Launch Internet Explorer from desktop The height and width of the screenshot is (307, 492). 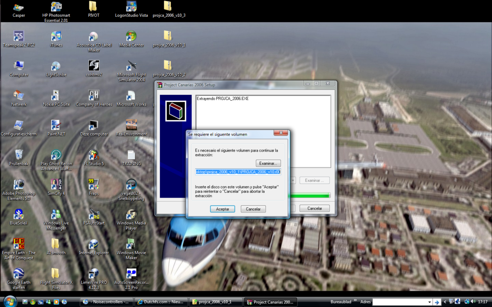coord(94,247)
